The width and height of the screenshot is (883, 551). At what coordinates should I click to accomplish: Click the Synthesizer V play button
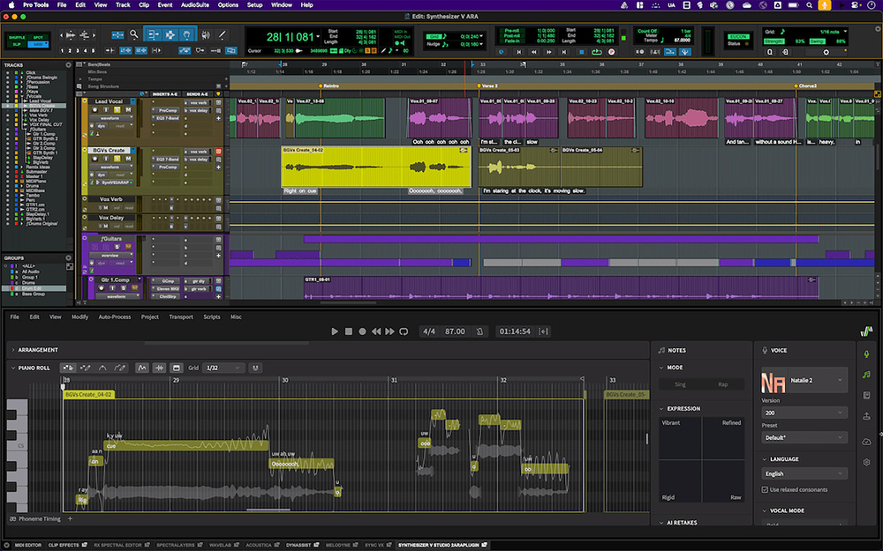pyautogui.click(x=335, y=331)
